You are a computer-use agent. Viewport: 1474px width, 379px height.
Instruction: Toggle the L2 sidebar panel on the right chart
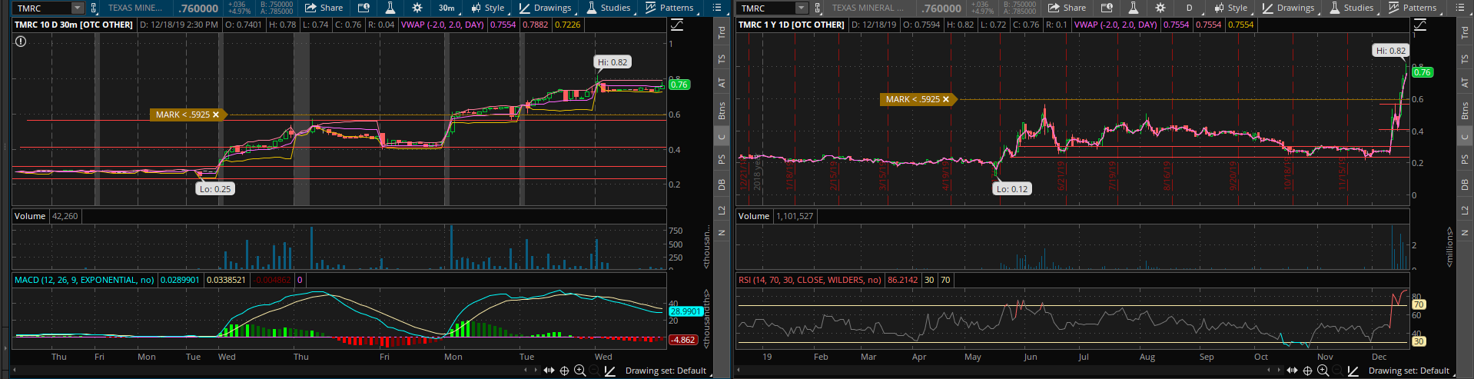click(1465, 210)
